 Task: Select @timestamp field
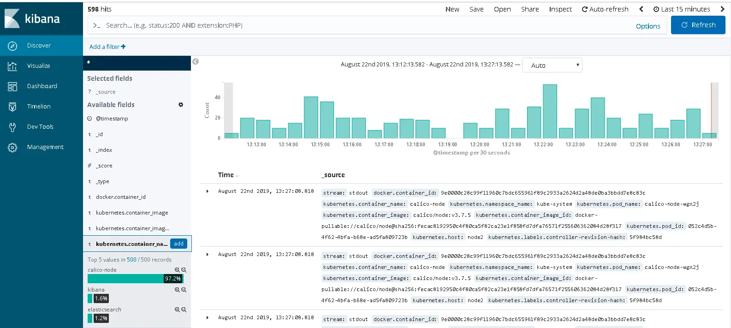coord(112,119)
